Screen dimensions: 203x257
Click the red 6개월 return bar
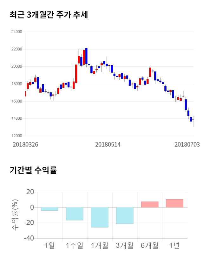coord(150,205)
